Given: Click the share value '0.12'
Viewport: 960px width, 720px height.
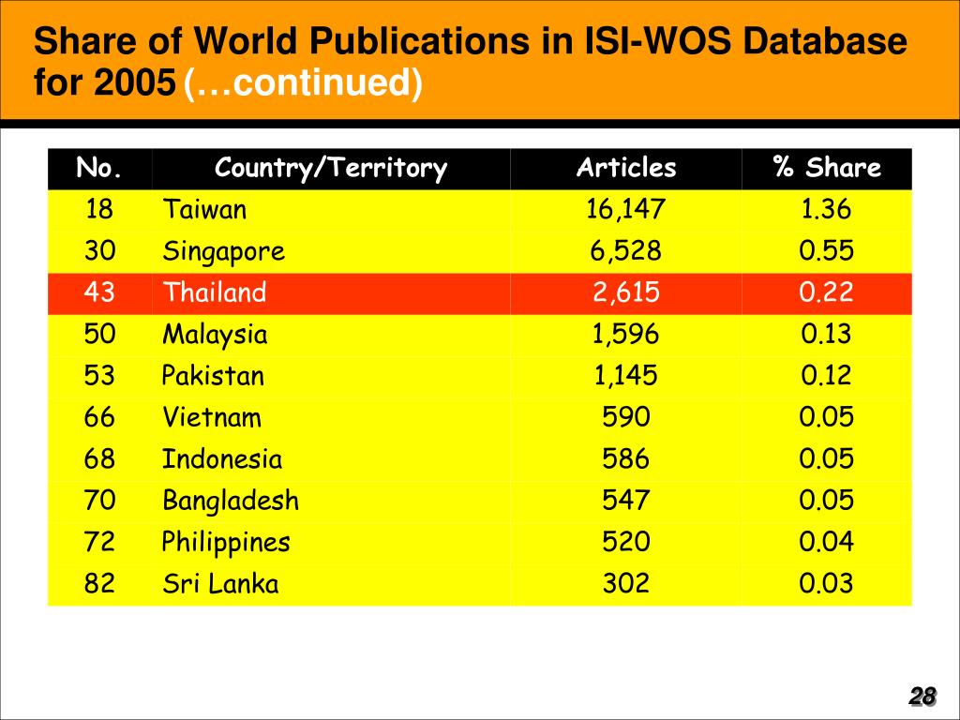Looking at the screenshot, I should (827, 375).
